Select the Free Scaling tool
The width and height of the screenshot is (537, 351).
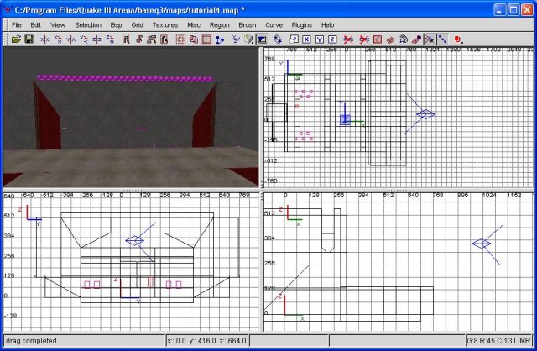pos(294,39)
